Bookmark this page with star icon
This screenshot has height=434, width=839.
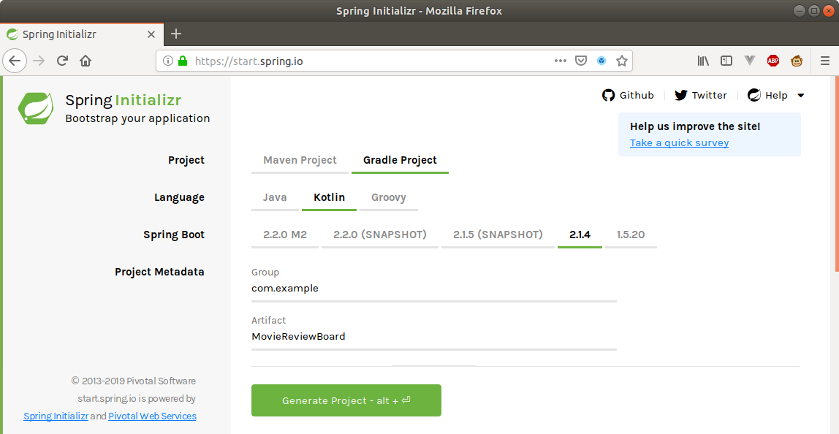(x=621, y=61)
